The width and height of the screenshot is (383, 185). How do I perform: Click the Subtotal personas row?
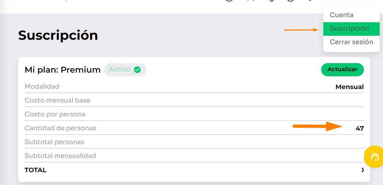coord(54,142)
